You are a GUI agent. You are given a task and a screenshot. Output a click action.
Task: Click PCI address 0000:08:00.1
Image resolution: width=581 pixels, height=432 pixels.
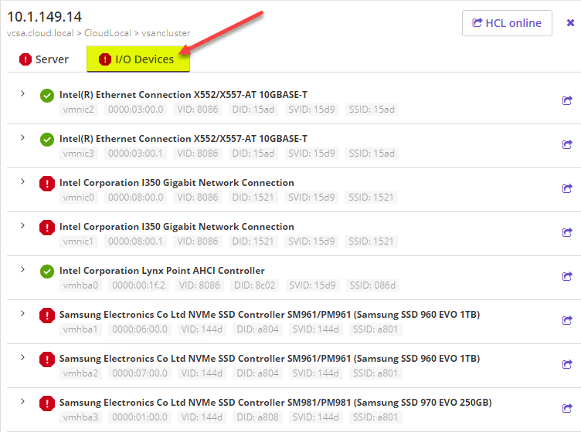coord(136,241)
